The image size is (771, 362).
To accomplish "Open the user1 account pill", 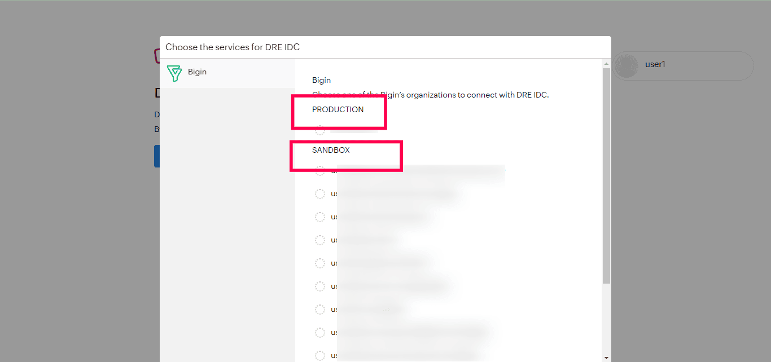I will pyautogui.click(x=683, y=66).
